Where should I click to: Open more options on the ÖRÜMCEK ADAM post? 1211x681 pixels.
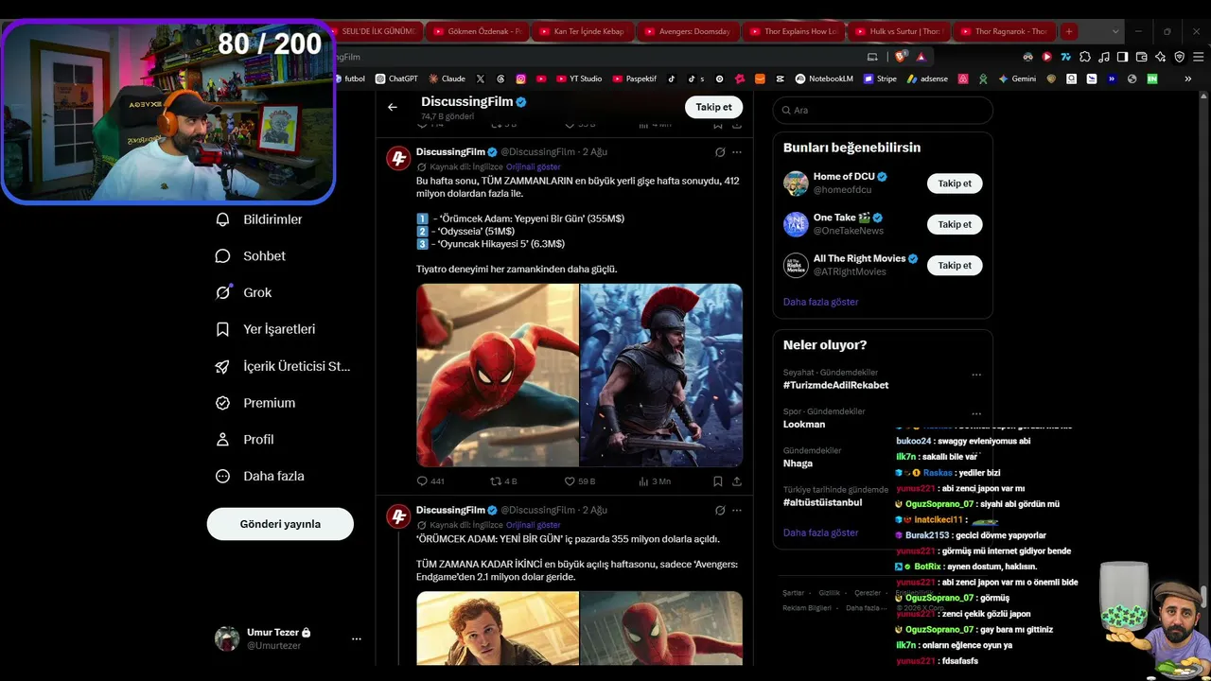pos(737,511)
